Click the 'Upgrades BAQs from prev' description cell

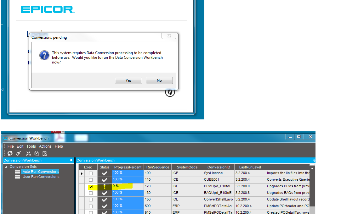pyautogui.click(x=288, y=193)
